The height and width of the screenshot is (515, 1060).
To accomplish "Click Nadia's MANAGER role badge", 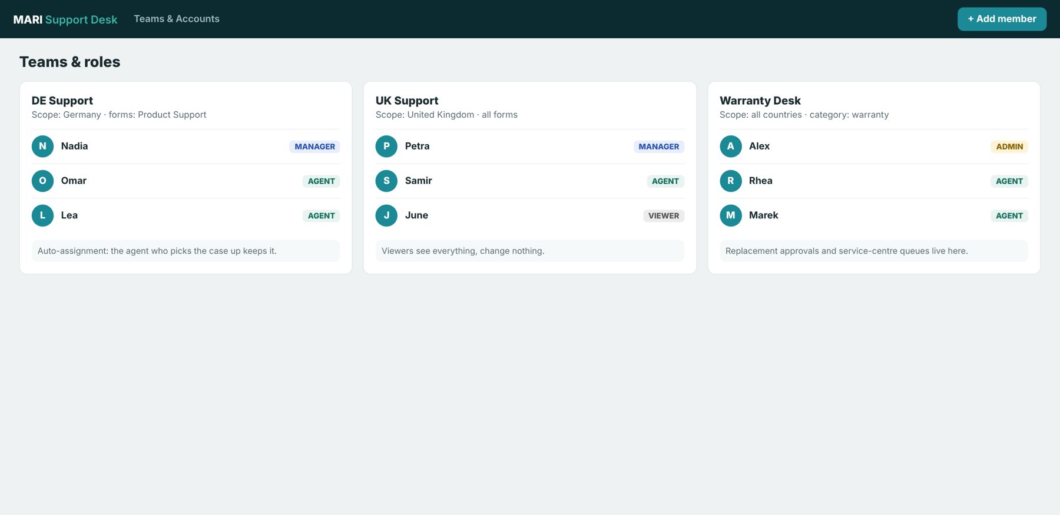I will pos(314,147).
